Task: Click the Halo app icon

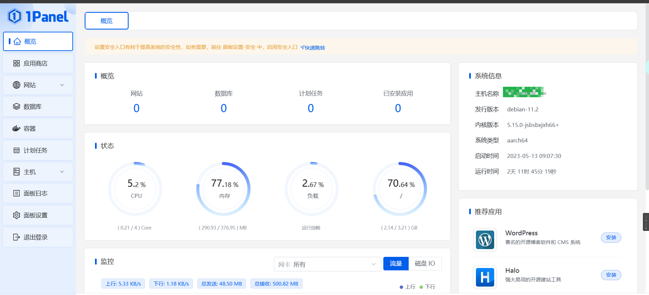Action: click(x=485, y=277)
